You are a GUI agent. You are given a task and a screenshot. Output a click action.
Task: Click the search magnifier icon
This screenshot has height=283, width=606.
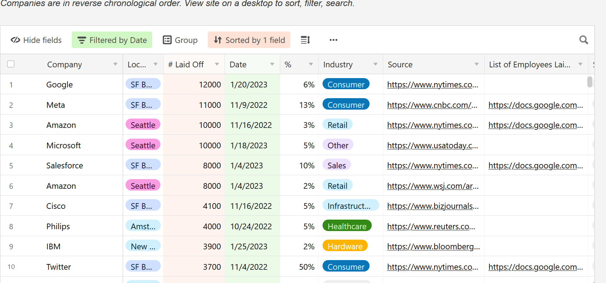point(584,40)
